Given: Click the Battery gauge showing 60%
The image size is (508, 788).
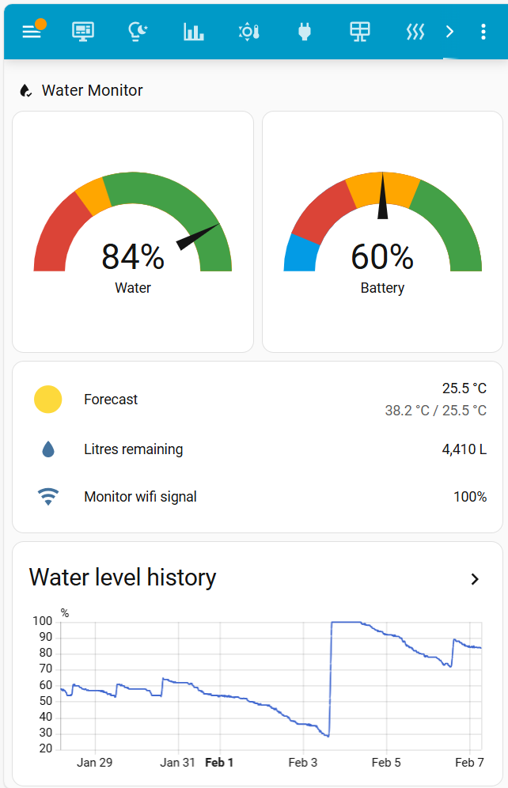Looking at the screenshot, I should 382,233.
